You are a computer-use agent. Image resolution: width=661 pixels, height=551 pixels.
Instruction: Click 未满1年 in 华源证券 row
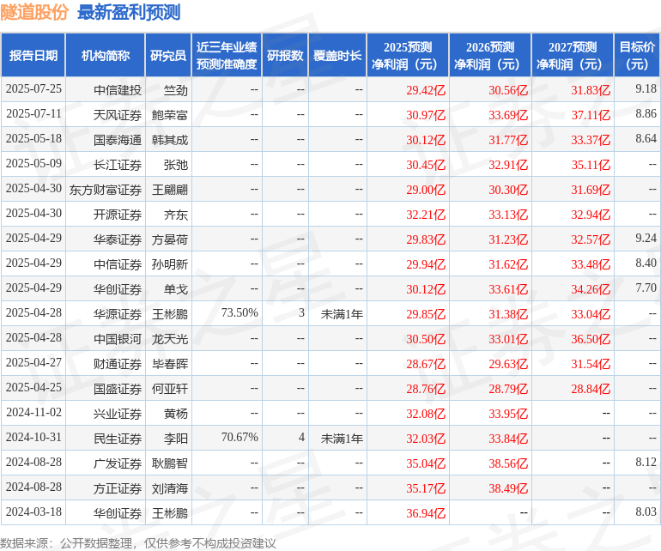coord(342,313)
